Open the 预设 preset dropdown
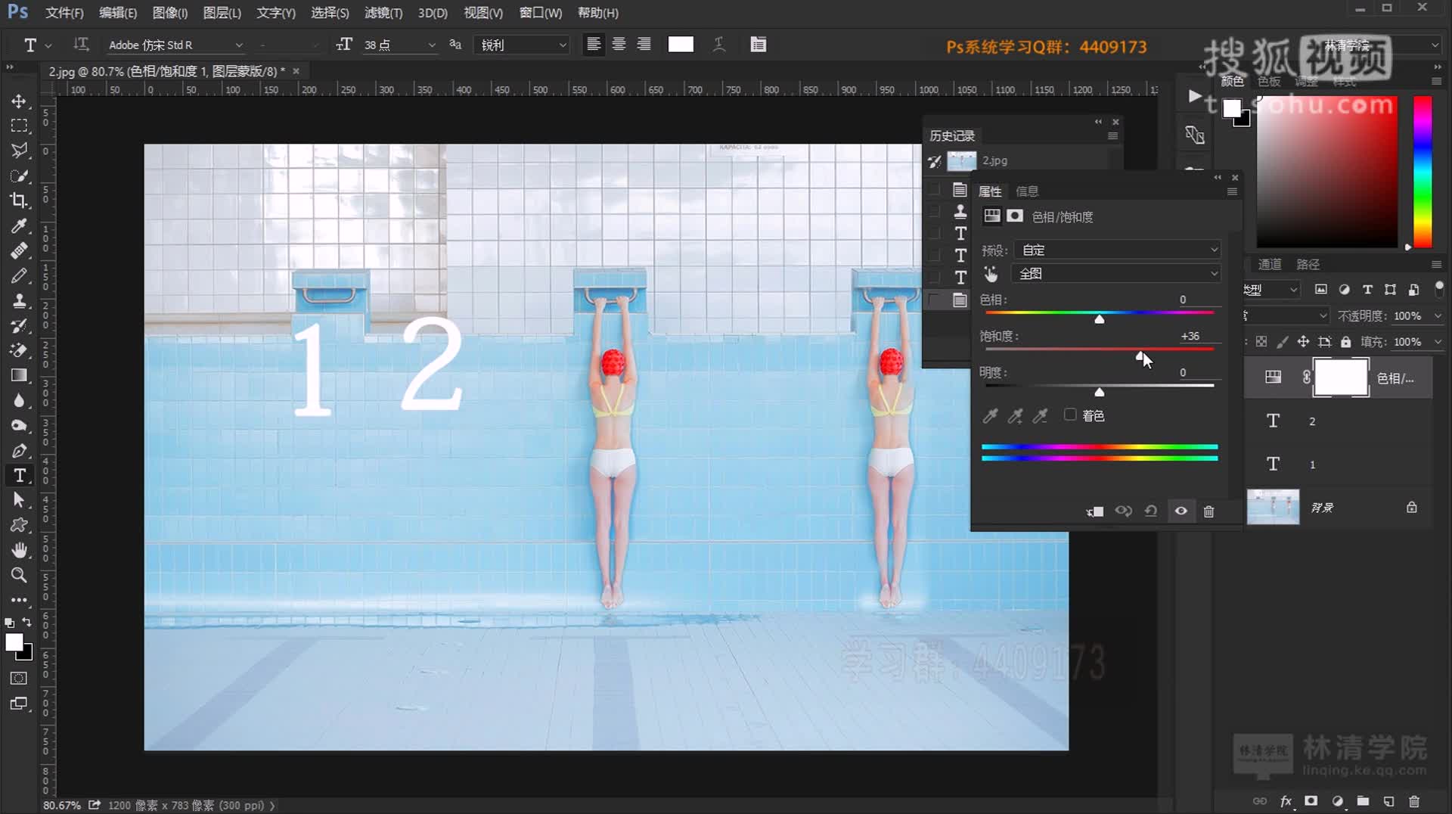This screenshot has width=1452, height=814. (x=1117, y=250)
